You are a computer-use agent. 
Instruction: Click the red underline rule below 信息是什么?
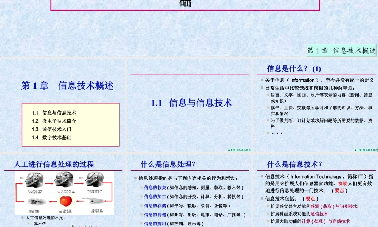[318, 73]
